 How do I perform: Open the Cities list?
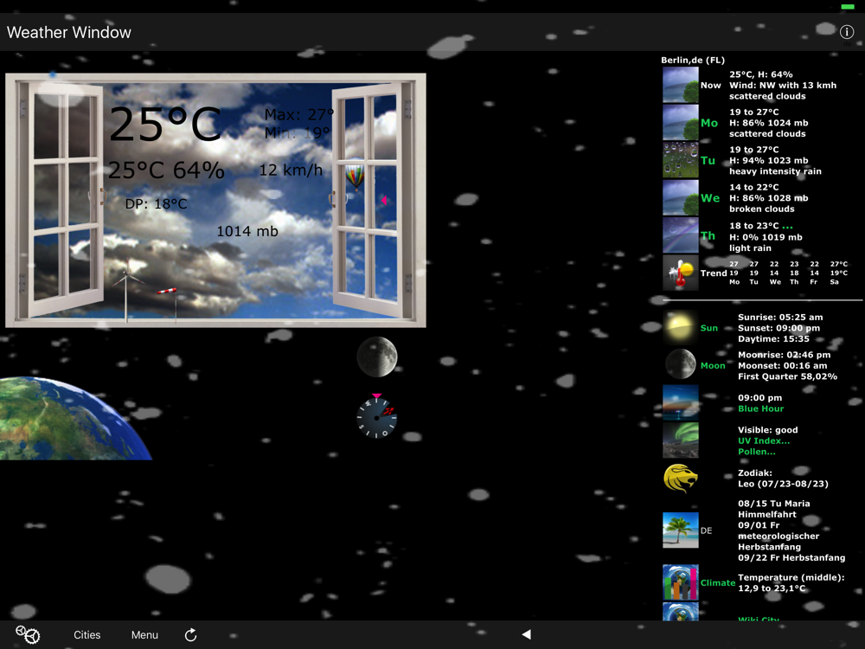point(87,634)
